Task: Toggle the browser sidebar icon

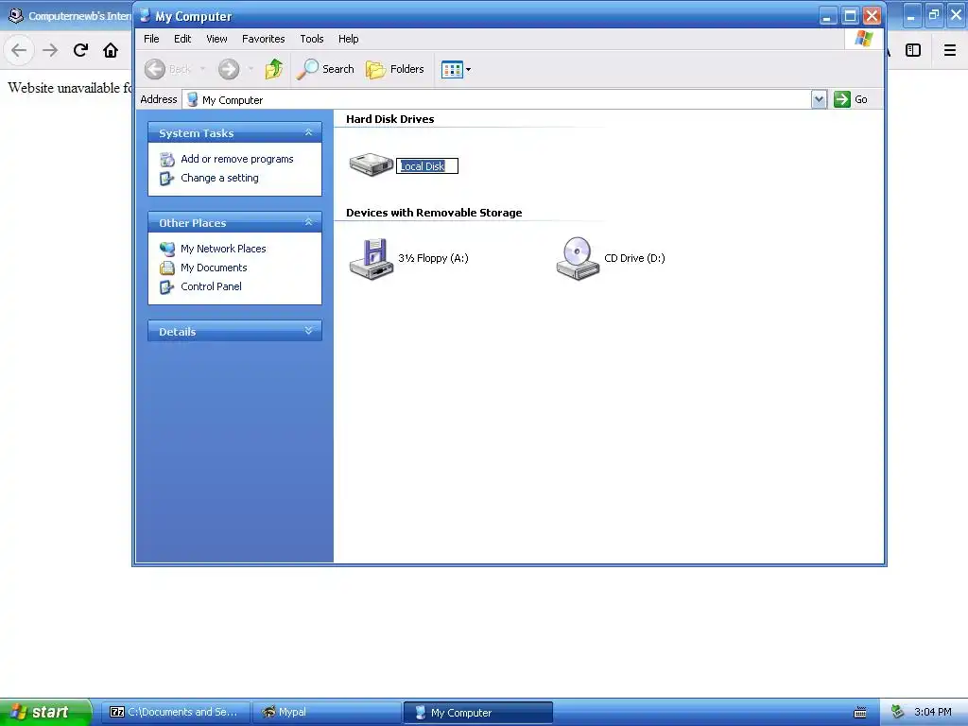Action: point(913,50)
